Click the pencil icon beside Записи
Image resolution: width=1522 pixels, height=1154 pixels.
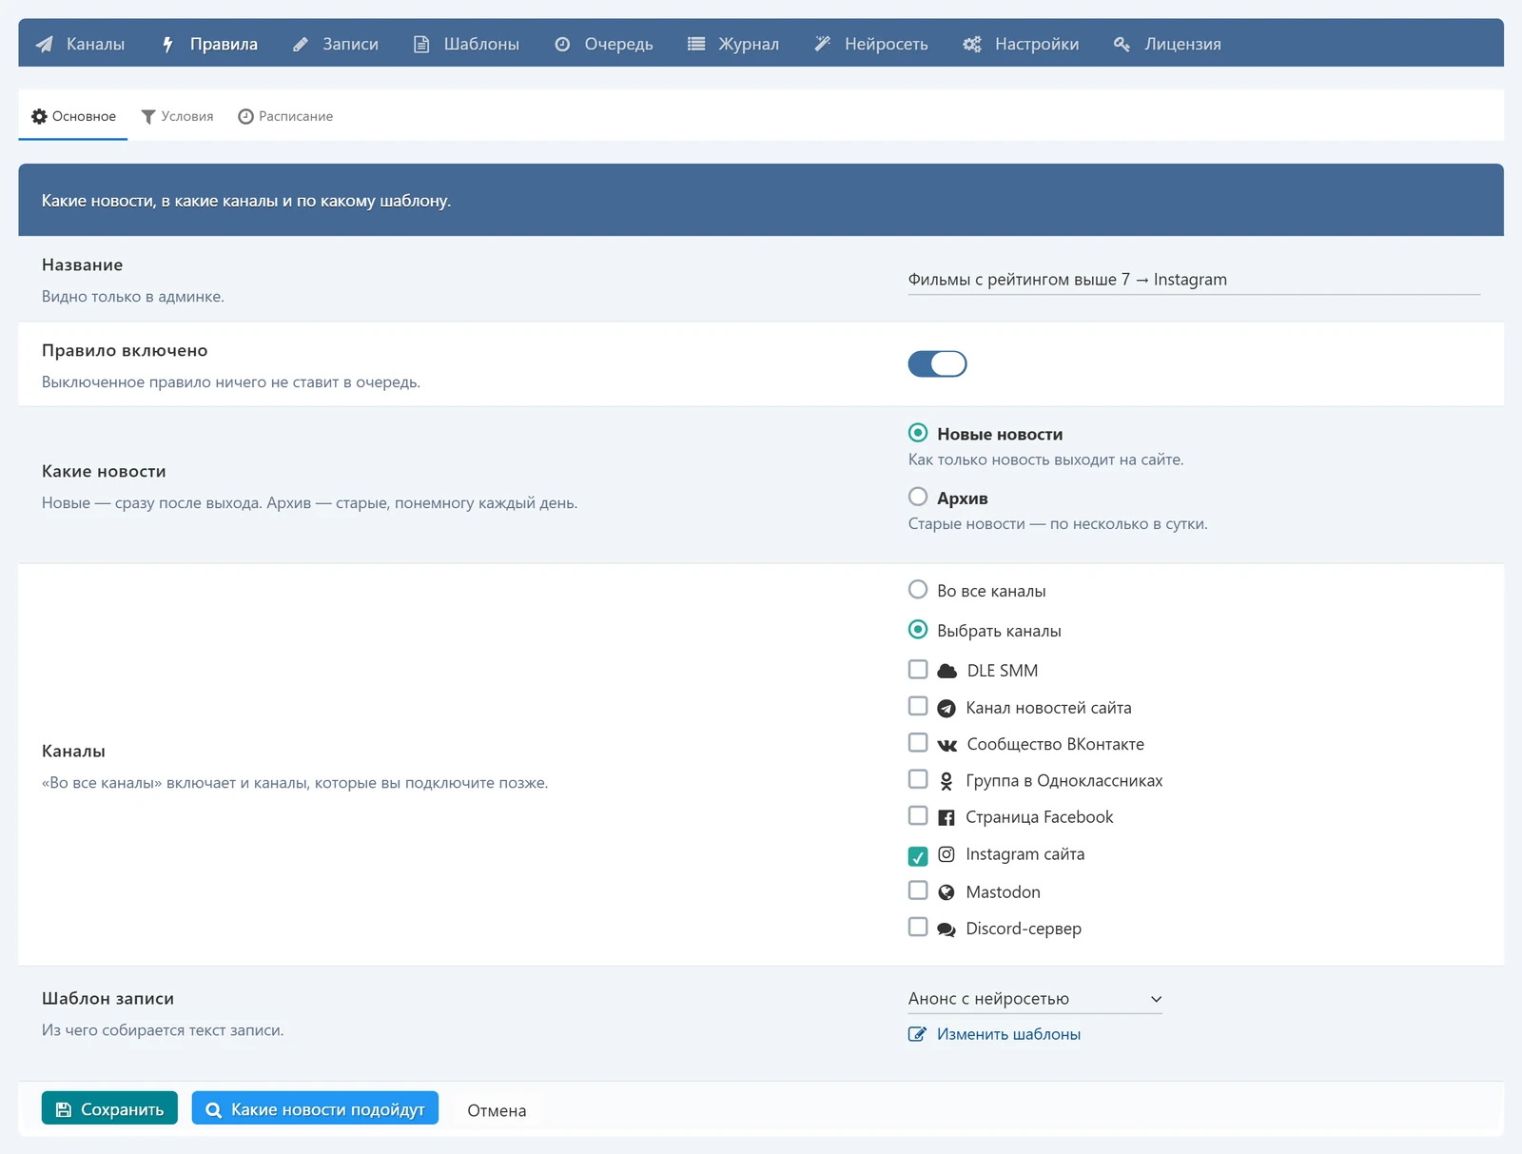301,44
